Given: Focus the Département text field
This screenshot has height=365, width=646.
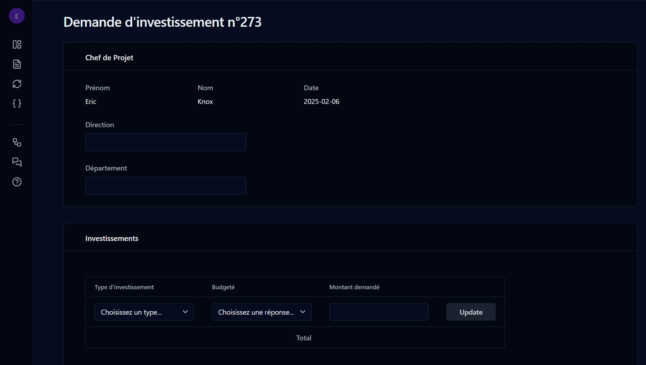Looking at the screenshot, I should click(166, 186).
